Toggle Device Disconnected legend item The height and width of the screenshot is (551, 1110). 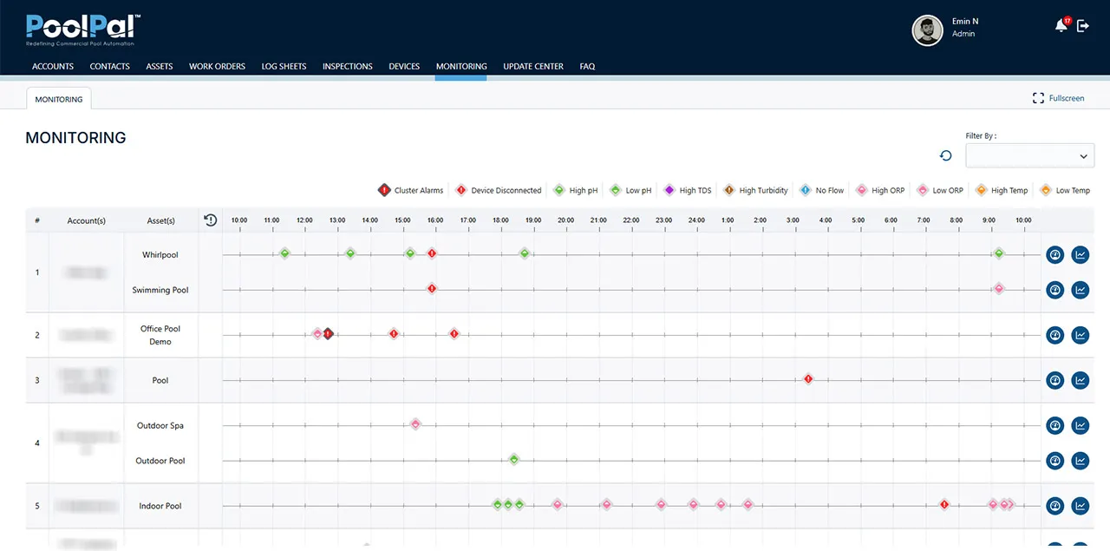[498, 191]
